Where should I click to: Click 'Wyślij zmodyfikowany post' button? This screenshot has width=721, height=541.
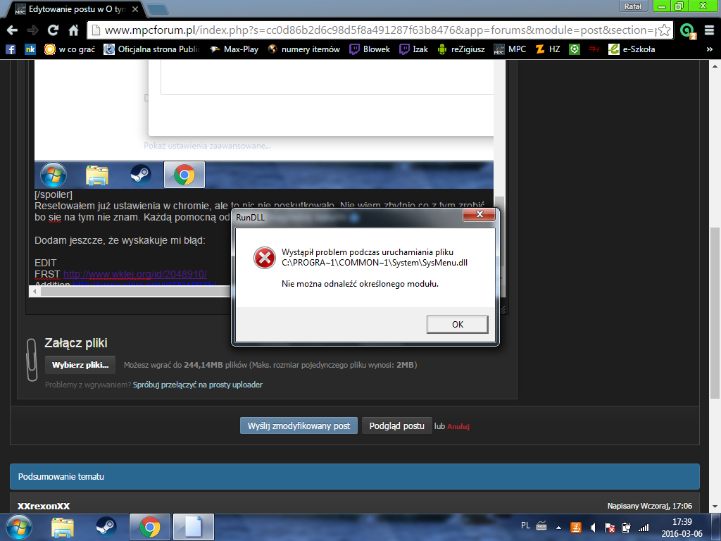299,426
